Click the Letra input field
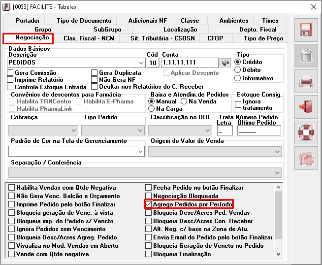The height and width of the screenshot is (265, 322). pyautogui.click(x=225, y=130)
